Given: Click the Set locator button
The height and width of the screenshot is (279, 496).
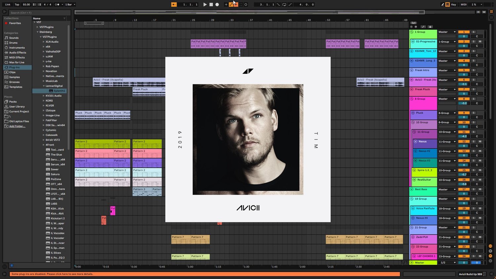Looking at the screenshot, I should [413, 23].
